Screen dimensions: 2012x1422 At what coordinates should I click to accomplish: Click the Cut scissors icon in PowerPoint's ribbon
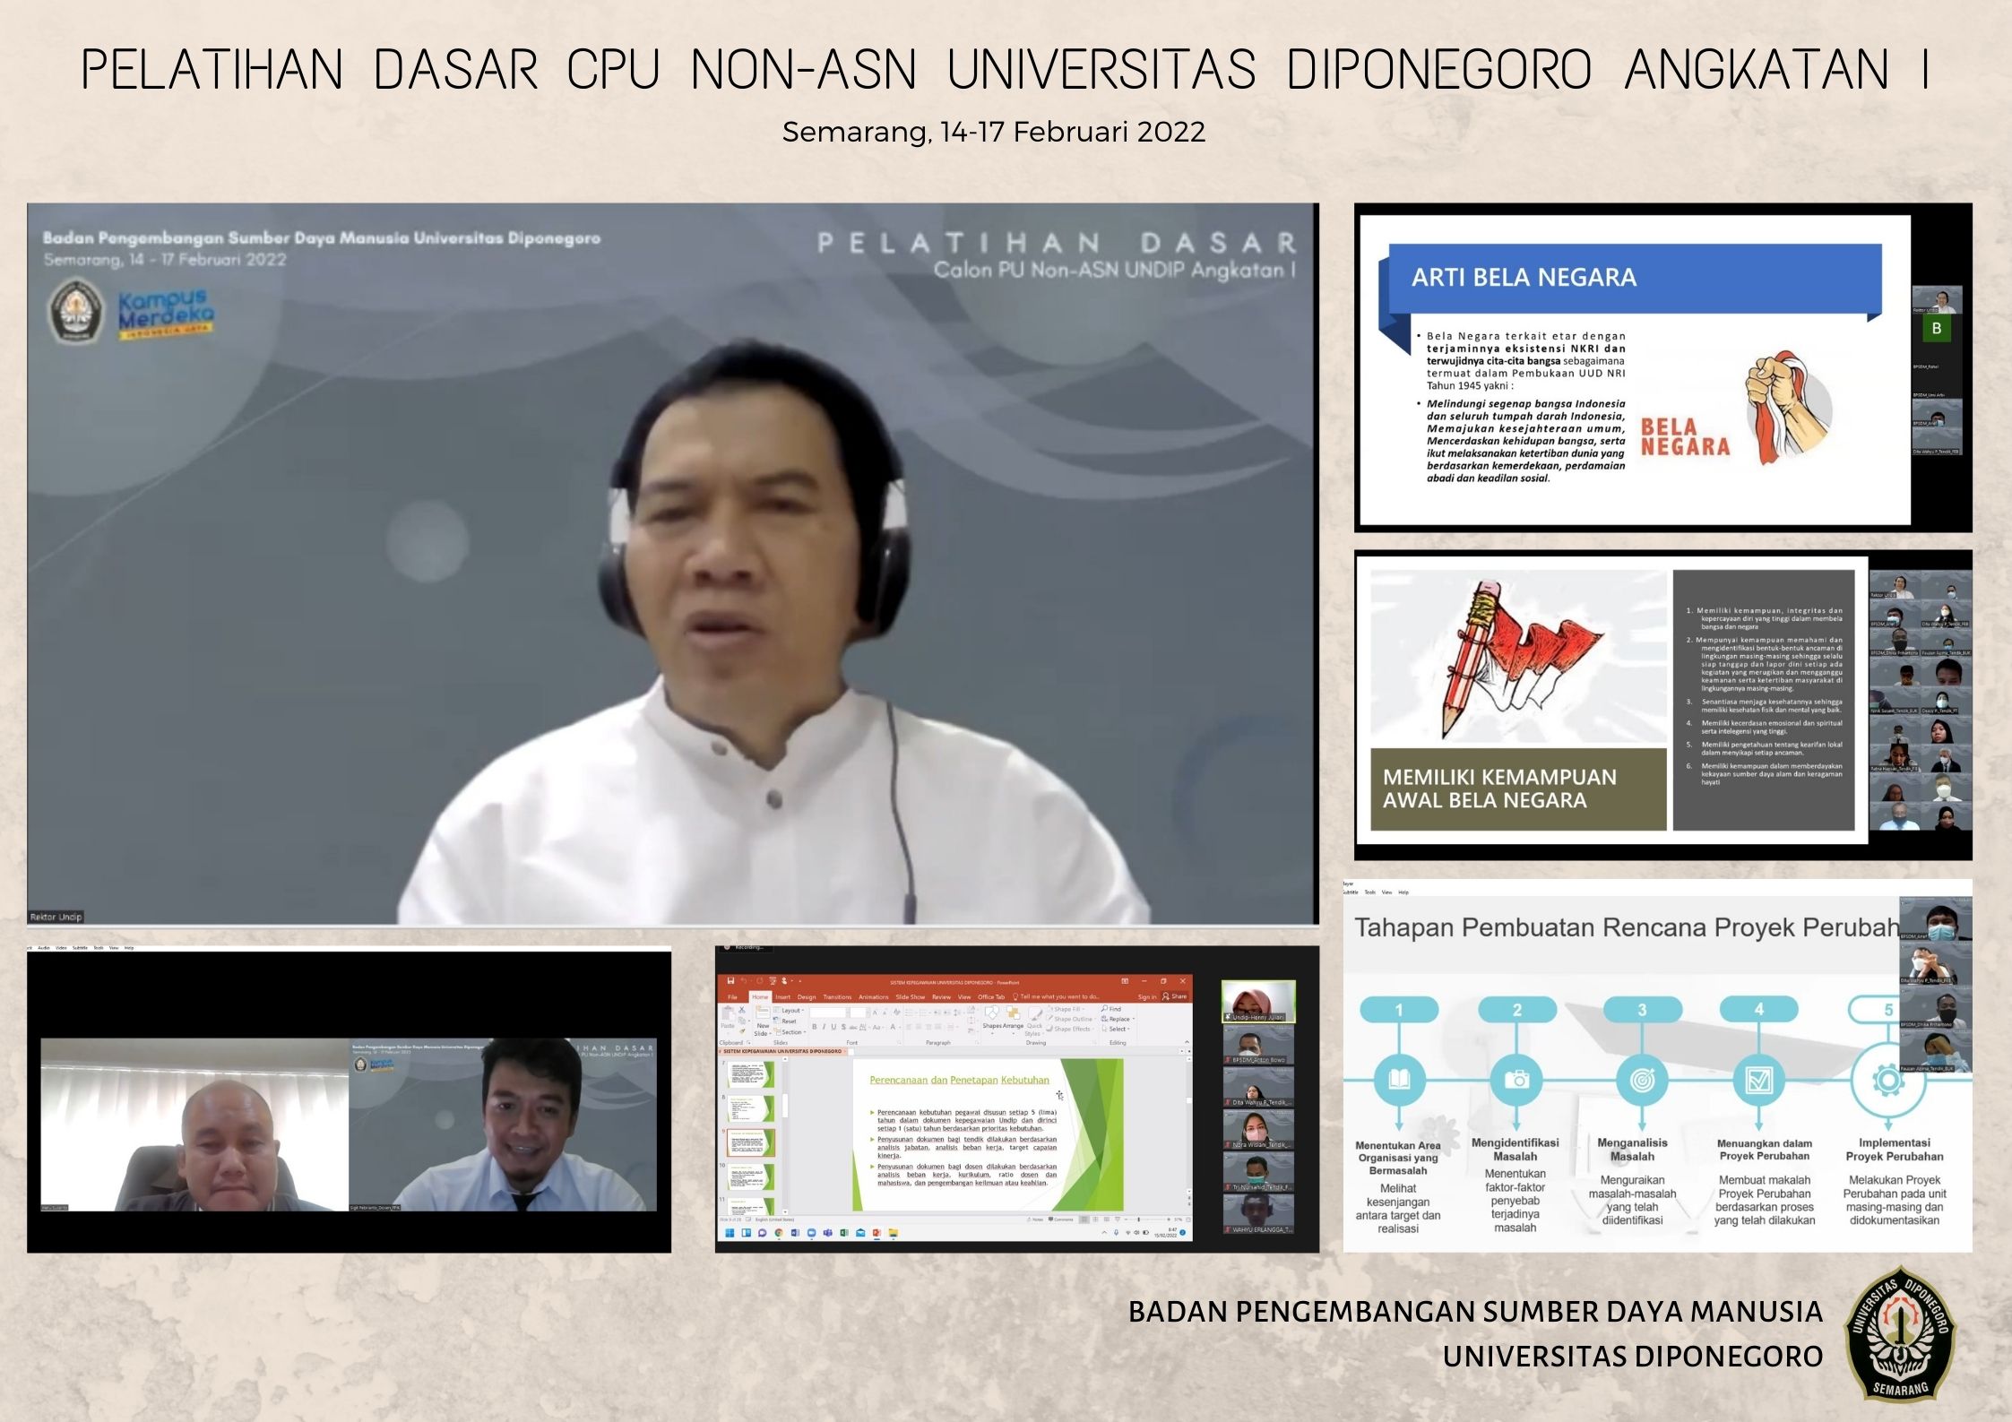point(742,1010)
